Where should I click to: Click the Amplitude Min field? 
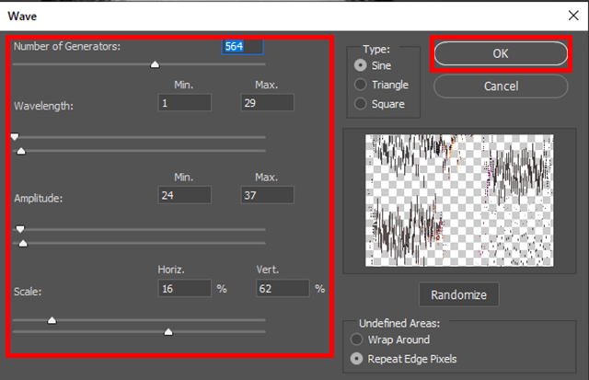click(184, 195)
